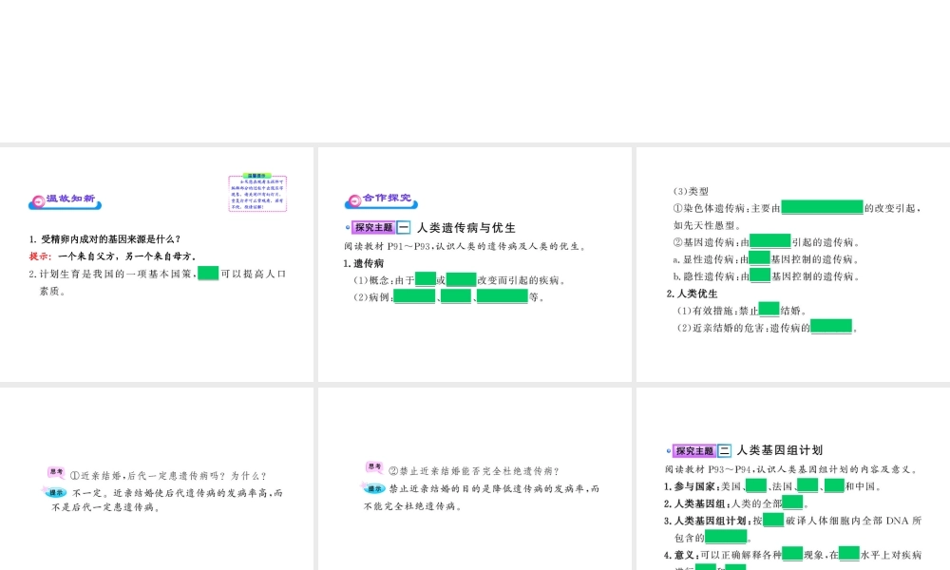Select the slide listing (3)类型 and 人类优生

pos(793,264)
